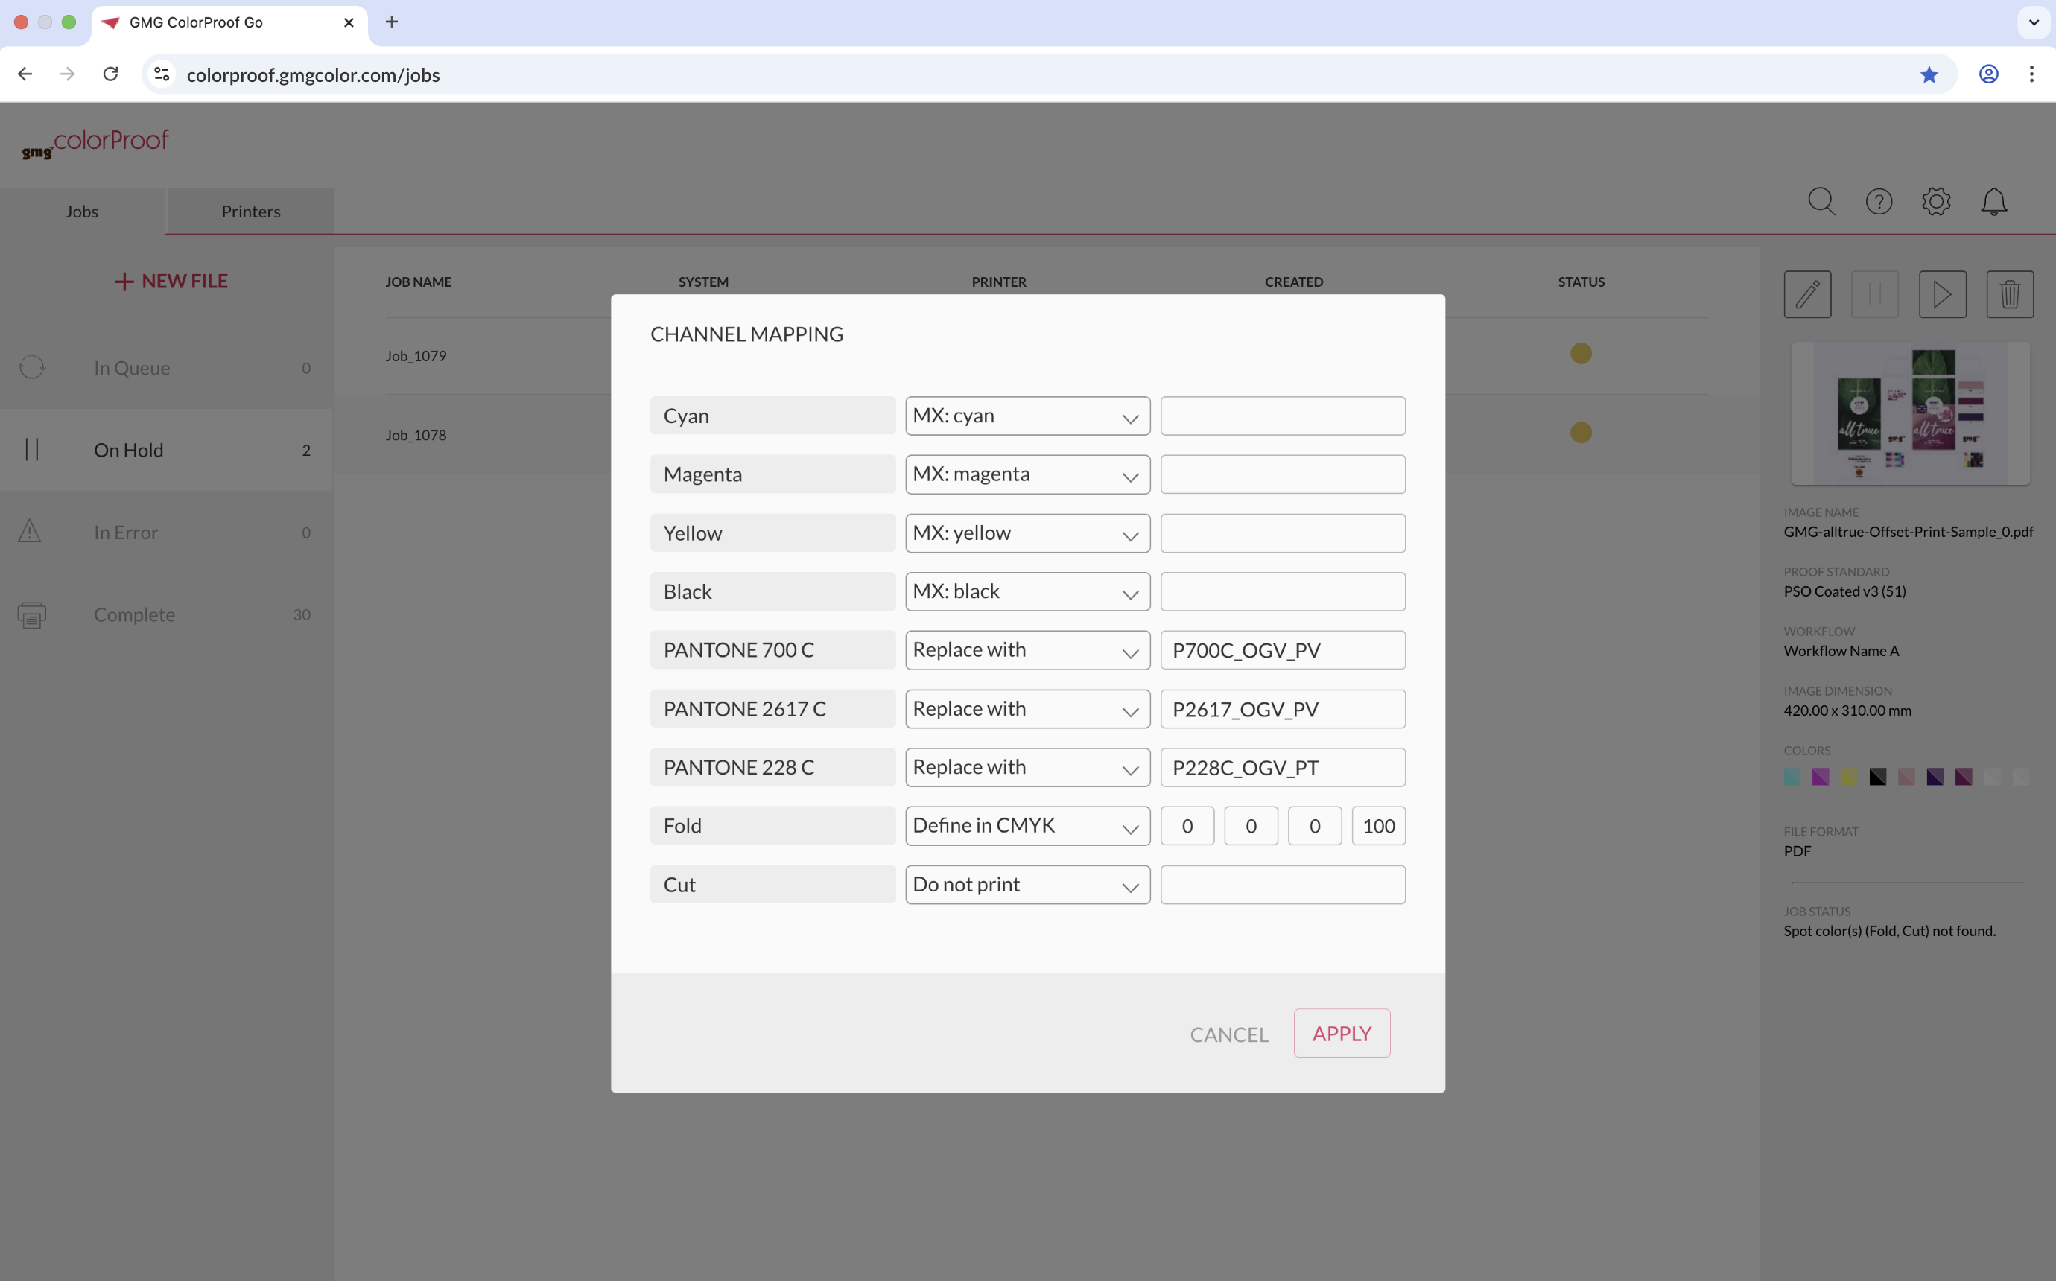Image resolution: width=2056 pixels, height=1281 pixels.
Task: Expand the PANTONE 700 C Replace with dropdown
Action: coord(1027,650)
